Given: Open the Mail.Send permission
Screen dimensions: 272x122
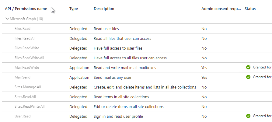Looking at the screenshot, I should 23,77.
